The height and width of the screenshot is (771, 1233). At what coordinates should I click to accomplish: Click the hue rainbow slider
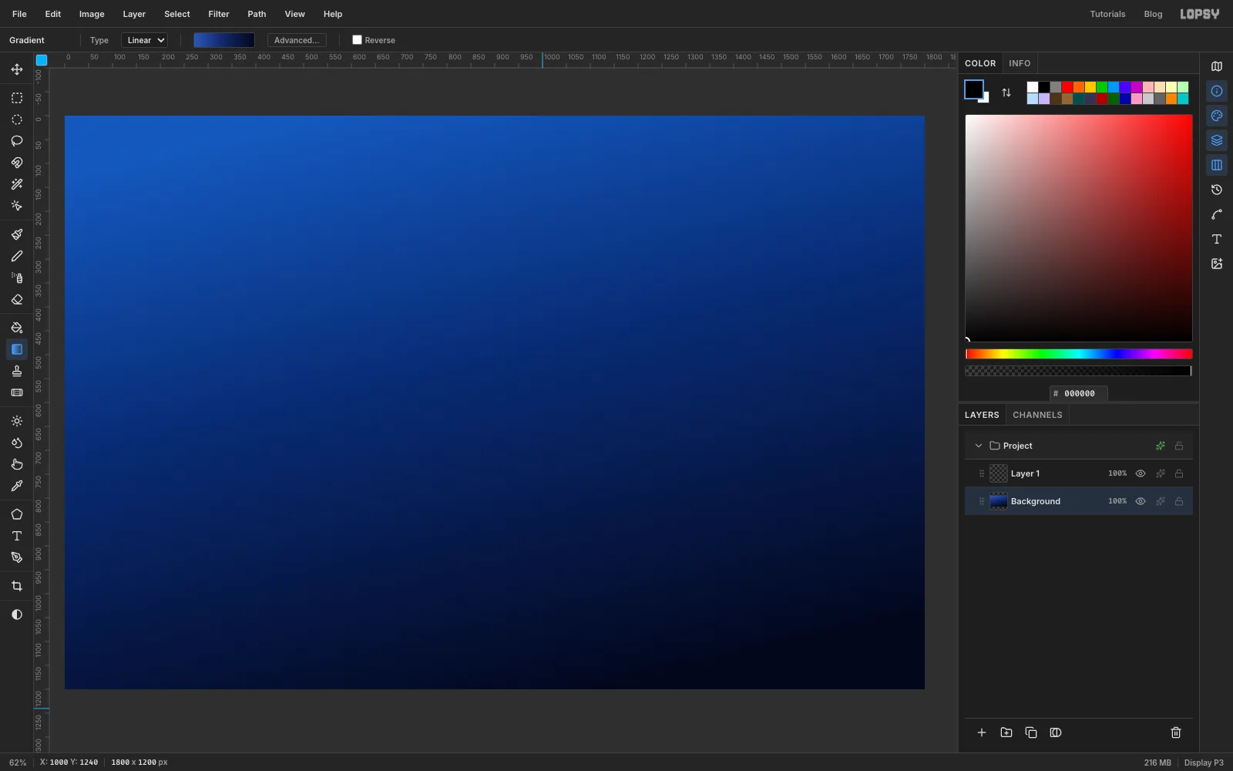1079,354
